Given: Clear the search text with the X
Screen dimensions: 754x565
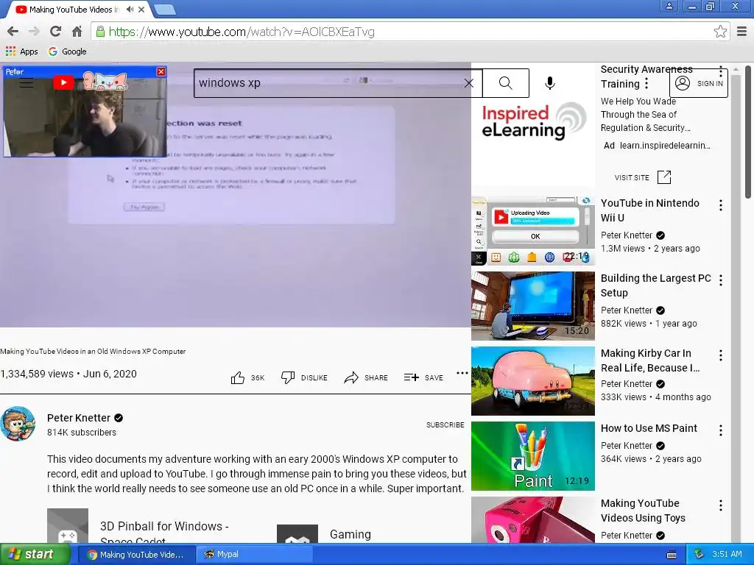Looking at the screenshot, I should tap(469, 83).
